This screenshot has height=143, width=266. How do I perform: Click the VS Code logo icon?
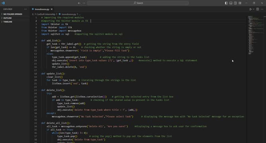[x=3, y=3]
